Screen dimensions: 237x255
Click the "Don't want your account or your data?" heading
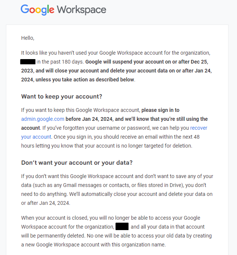(77, 163)
